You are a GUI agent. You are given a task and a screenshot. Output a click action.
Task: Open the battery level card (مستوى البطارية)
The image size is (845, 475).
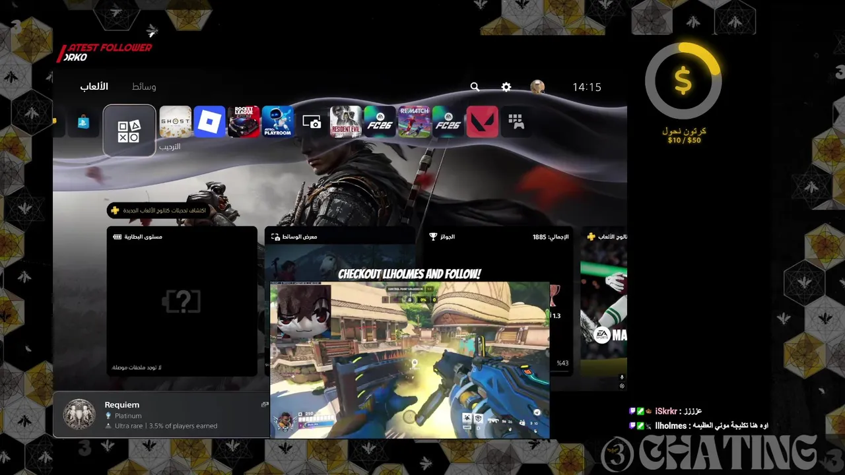(x=182, y=301)
